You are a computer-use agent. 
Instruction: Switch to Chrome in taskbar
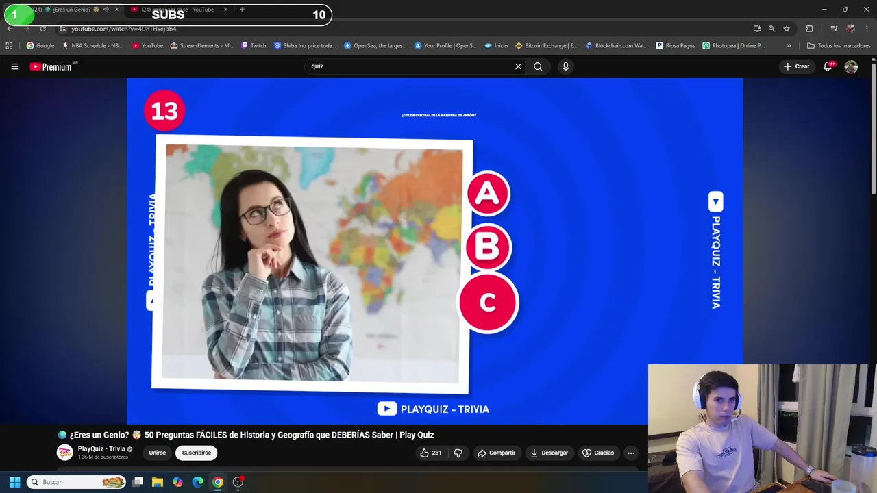click(x=217, y=482)
